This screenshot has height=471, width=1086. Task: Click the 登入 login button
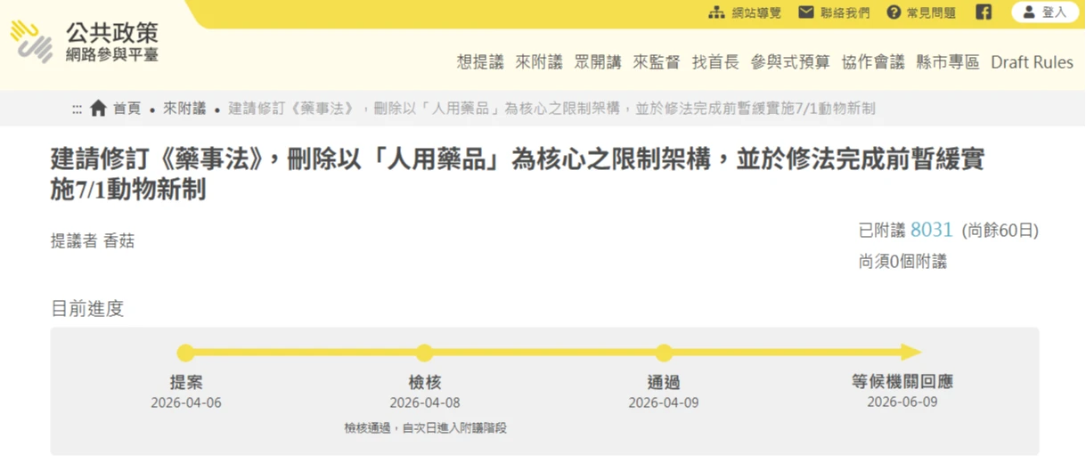pos(1045,12)
